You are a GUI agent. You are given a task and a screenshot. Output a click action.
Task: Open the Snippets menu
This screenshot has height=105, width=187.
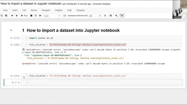pos(81,10)
